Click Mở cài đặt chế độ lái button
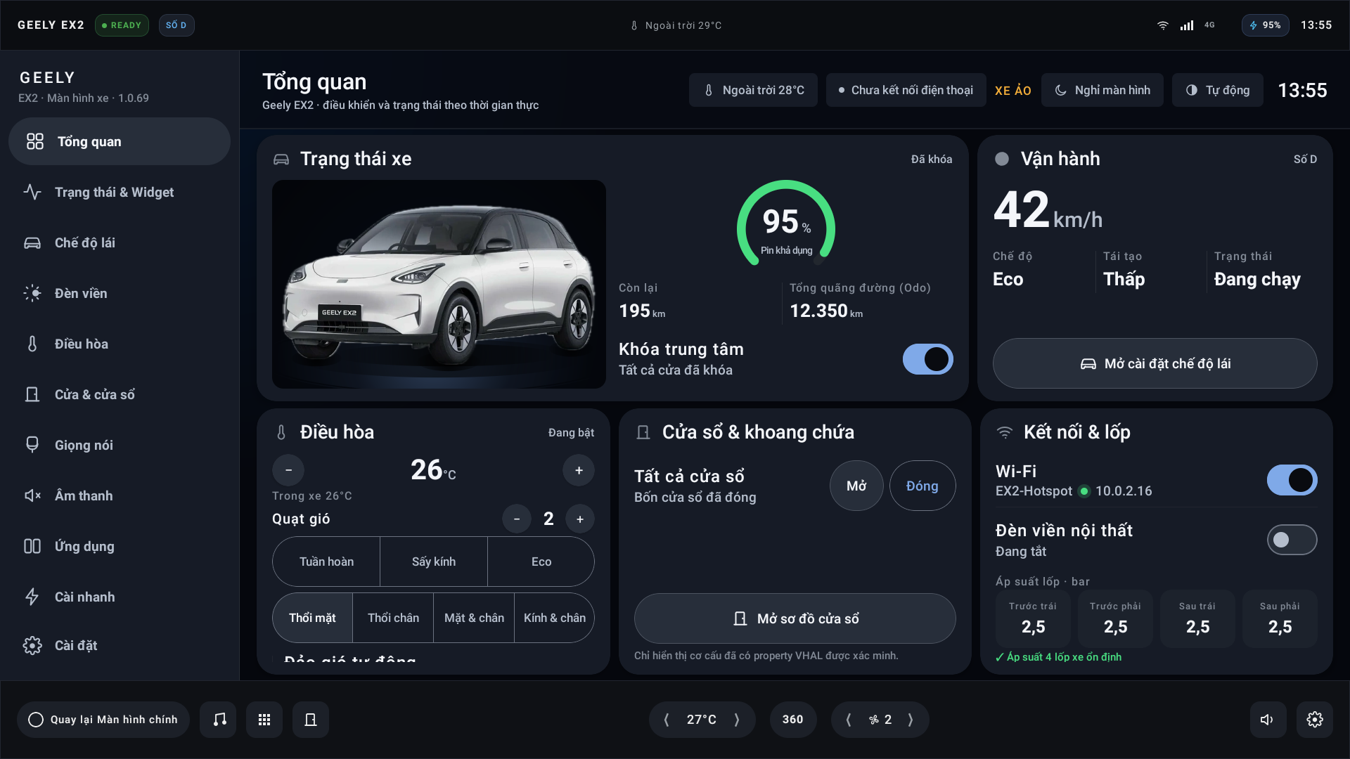Screen dimensions: 1350x759 [x=1155, y=363]
